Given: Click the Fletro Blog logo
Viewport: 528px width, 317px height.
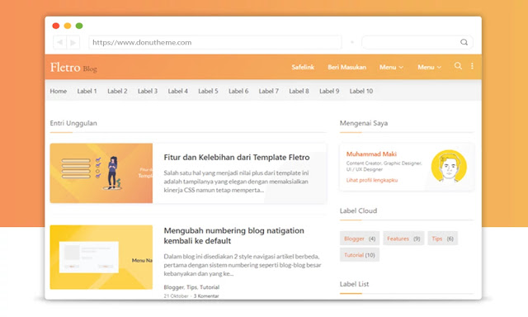Looking at the screenshot, I should (73, 68).
